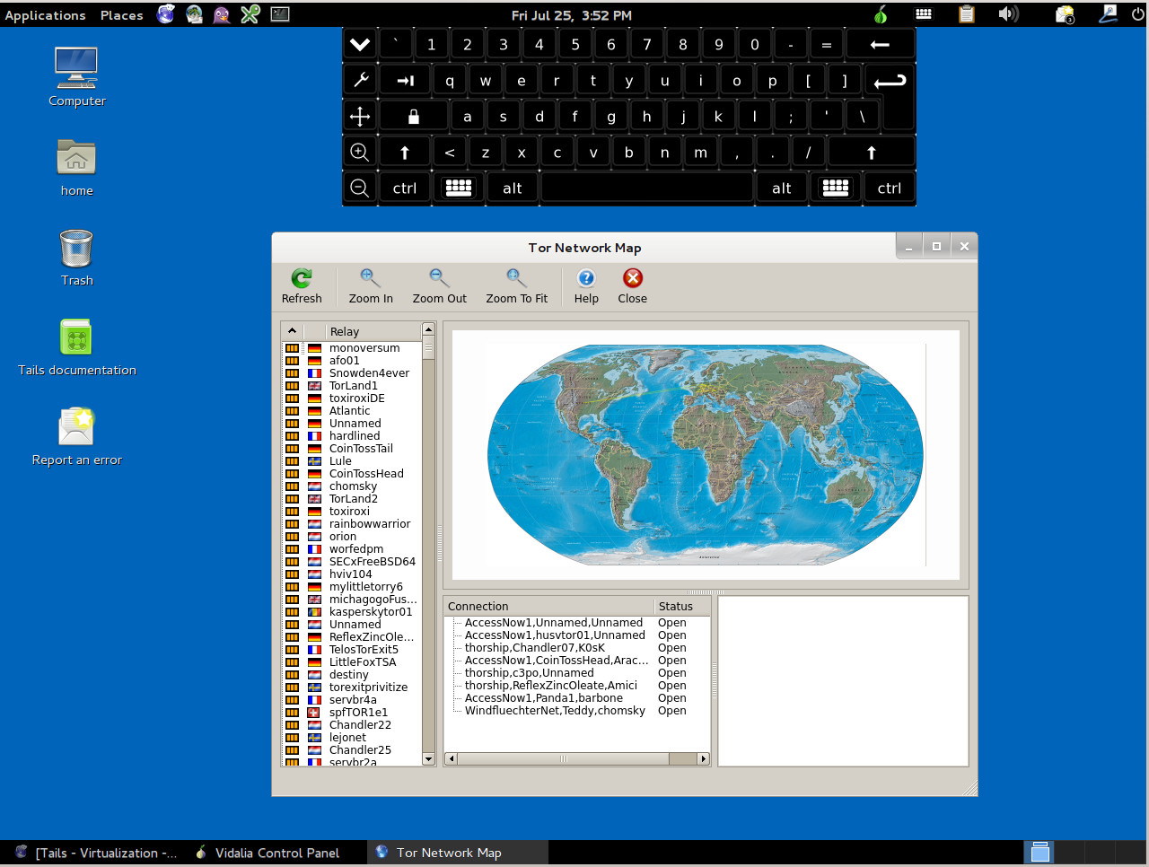Open the wrench settings icon on the on-screen keyboard
The image size is (1149, 867).
[x=360, y=80]
